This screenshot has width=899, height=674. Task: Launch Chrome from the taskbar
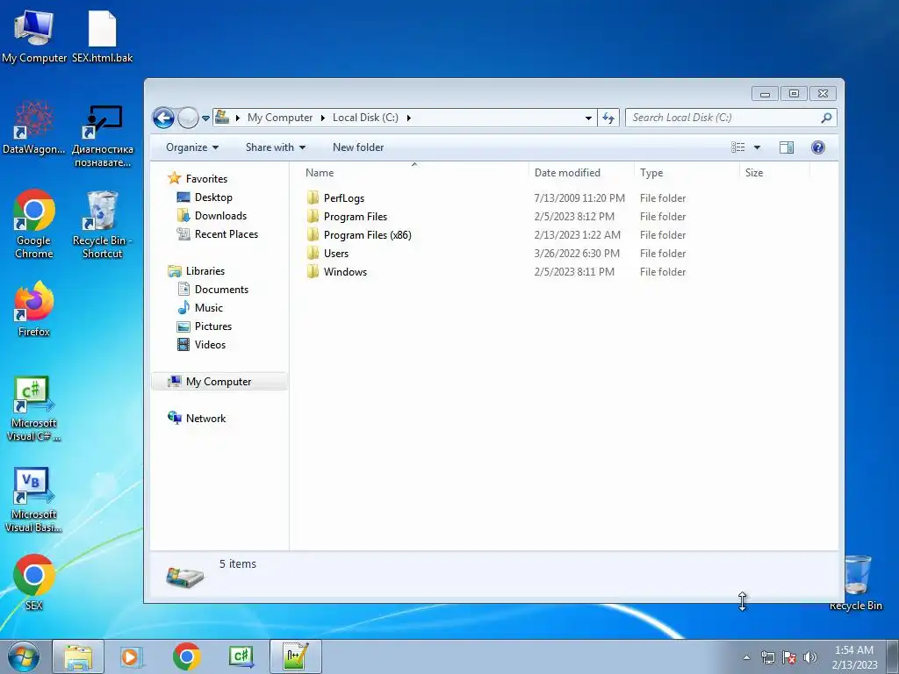tap(186, 656)
